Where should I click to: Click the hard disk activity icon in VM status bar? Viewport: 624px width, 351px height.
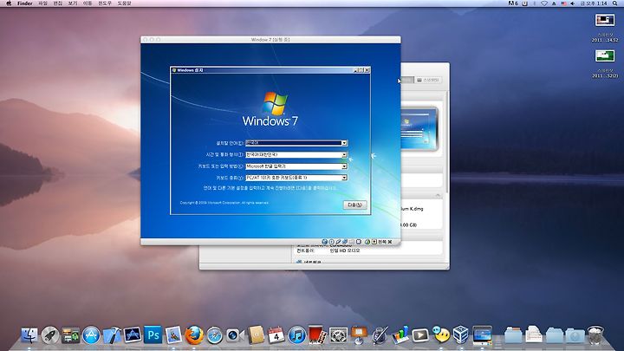pos(324,242)
